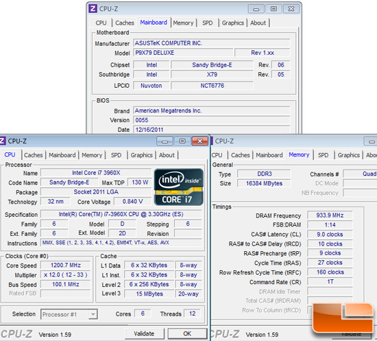Close the Mainboard CPU-Z window

[x=291, y=9]
